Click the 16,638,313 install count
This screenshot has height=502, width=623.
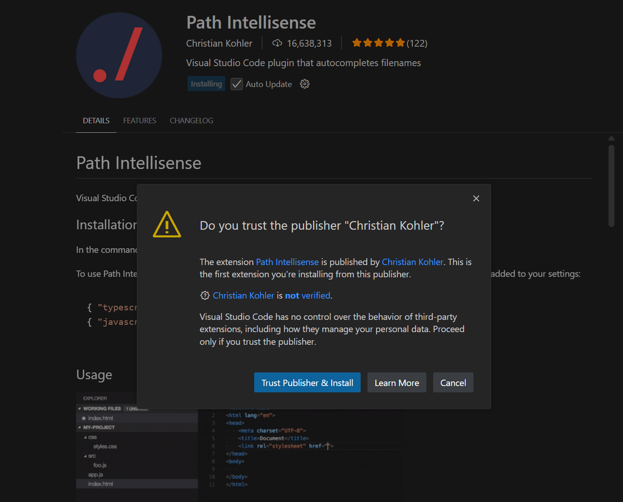pyautogui.click(x=309, y=43)
